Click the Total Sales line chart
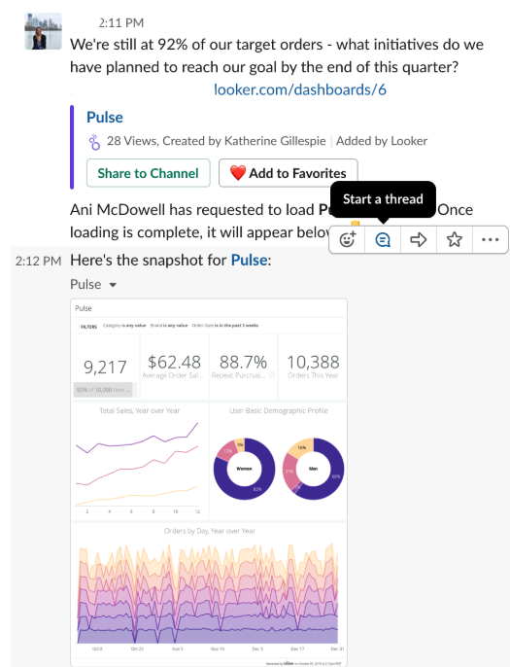Image resolution: width=510 pixels, height=667 pixels. pos(140,462)
